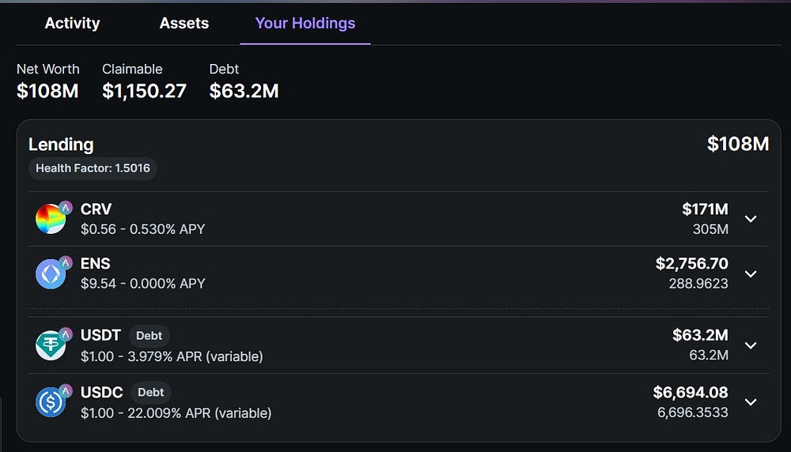Viewport: 791px width, 452px height.
Task: Select the Your Holdings tab
Action: click(305, 23)
